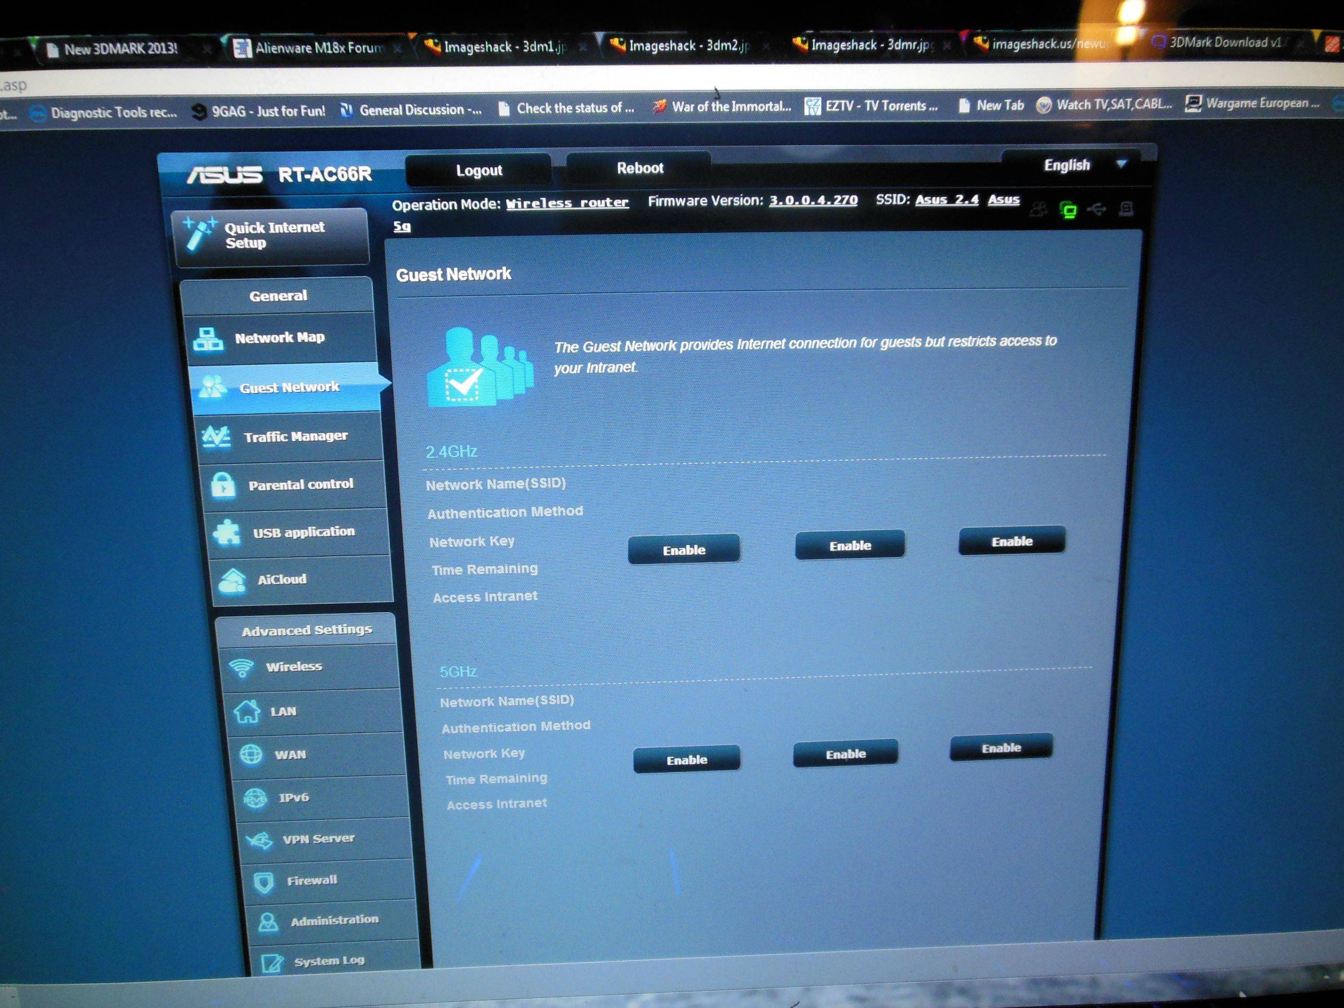Image resolution: width=1344 pixels, height=1008 pixels.
Task: Click firmware version 3.0.0.4.270 link
Action: pyautogui.click(x=813, y=200)
